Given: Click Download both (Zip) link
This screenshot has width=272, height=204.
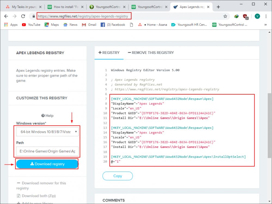Looking at the screenshot, I should click(36, 196).
